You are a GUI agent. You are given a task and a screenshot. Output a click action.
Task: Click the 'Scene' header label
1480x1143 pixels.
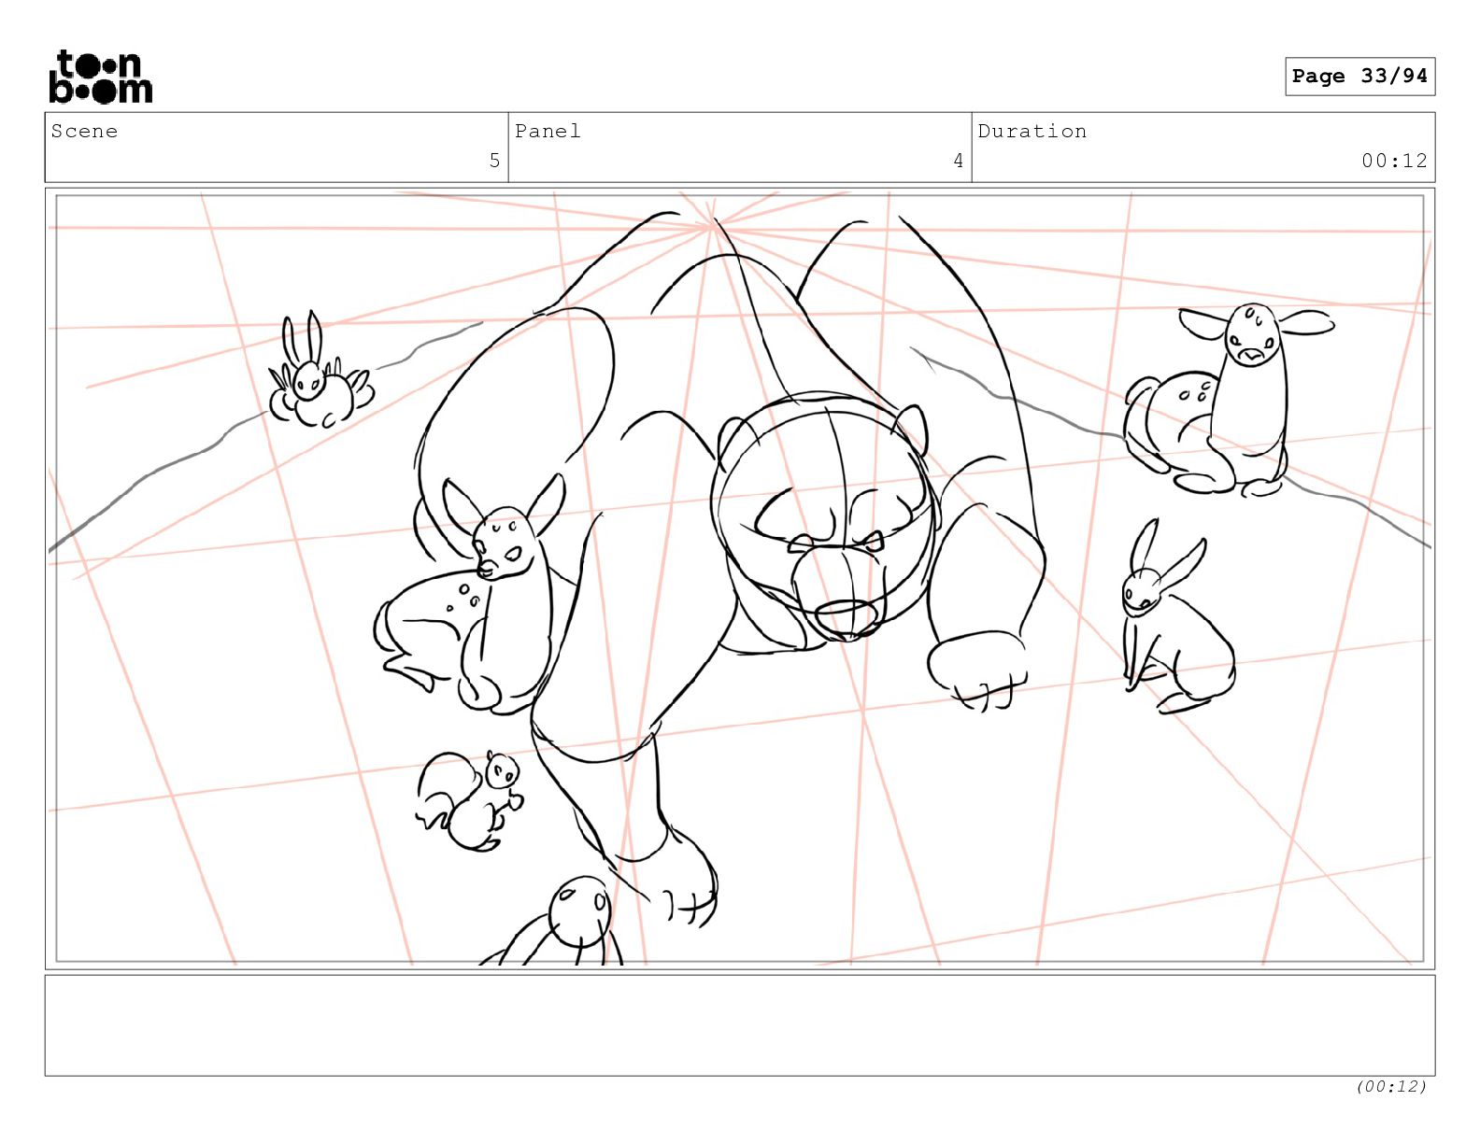84,131
